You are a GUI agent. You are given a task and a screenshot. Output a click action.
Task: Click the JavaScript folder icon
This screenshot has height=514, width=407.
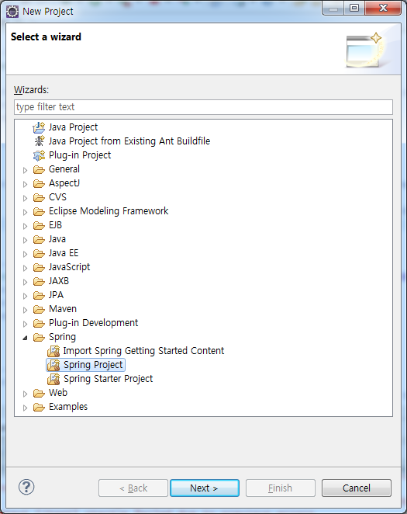point(39,268)
